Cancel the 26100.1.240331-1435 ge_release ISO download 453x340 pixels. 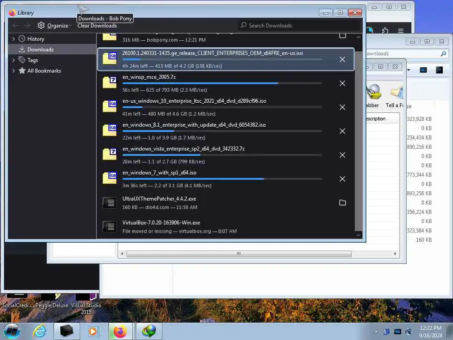(x=342, y=60)
